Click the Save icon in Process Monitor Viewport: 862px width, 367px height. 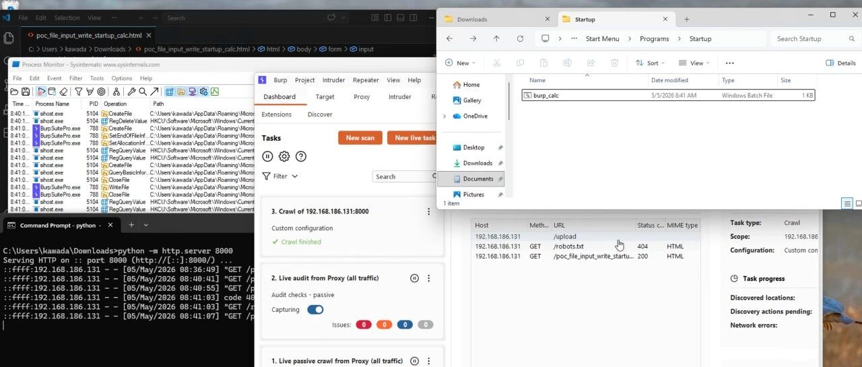coord(26,92)
